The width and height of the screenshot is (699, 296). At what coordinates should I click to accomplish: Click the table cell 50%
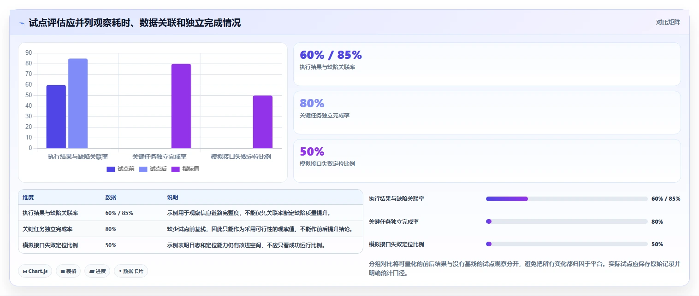click(x=111, y=245)
